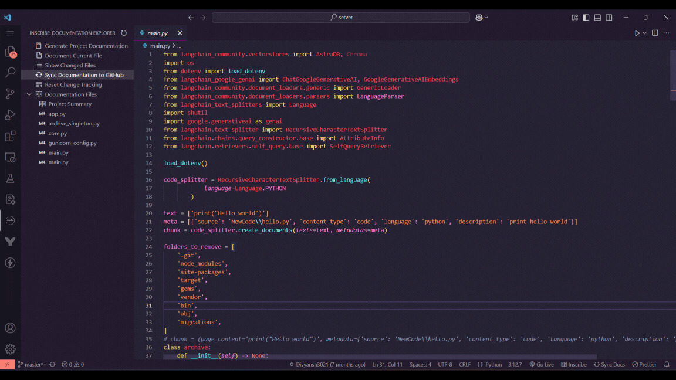
Task: Click the UTF-8 encoding selector
Action: (x=445, y=365)
